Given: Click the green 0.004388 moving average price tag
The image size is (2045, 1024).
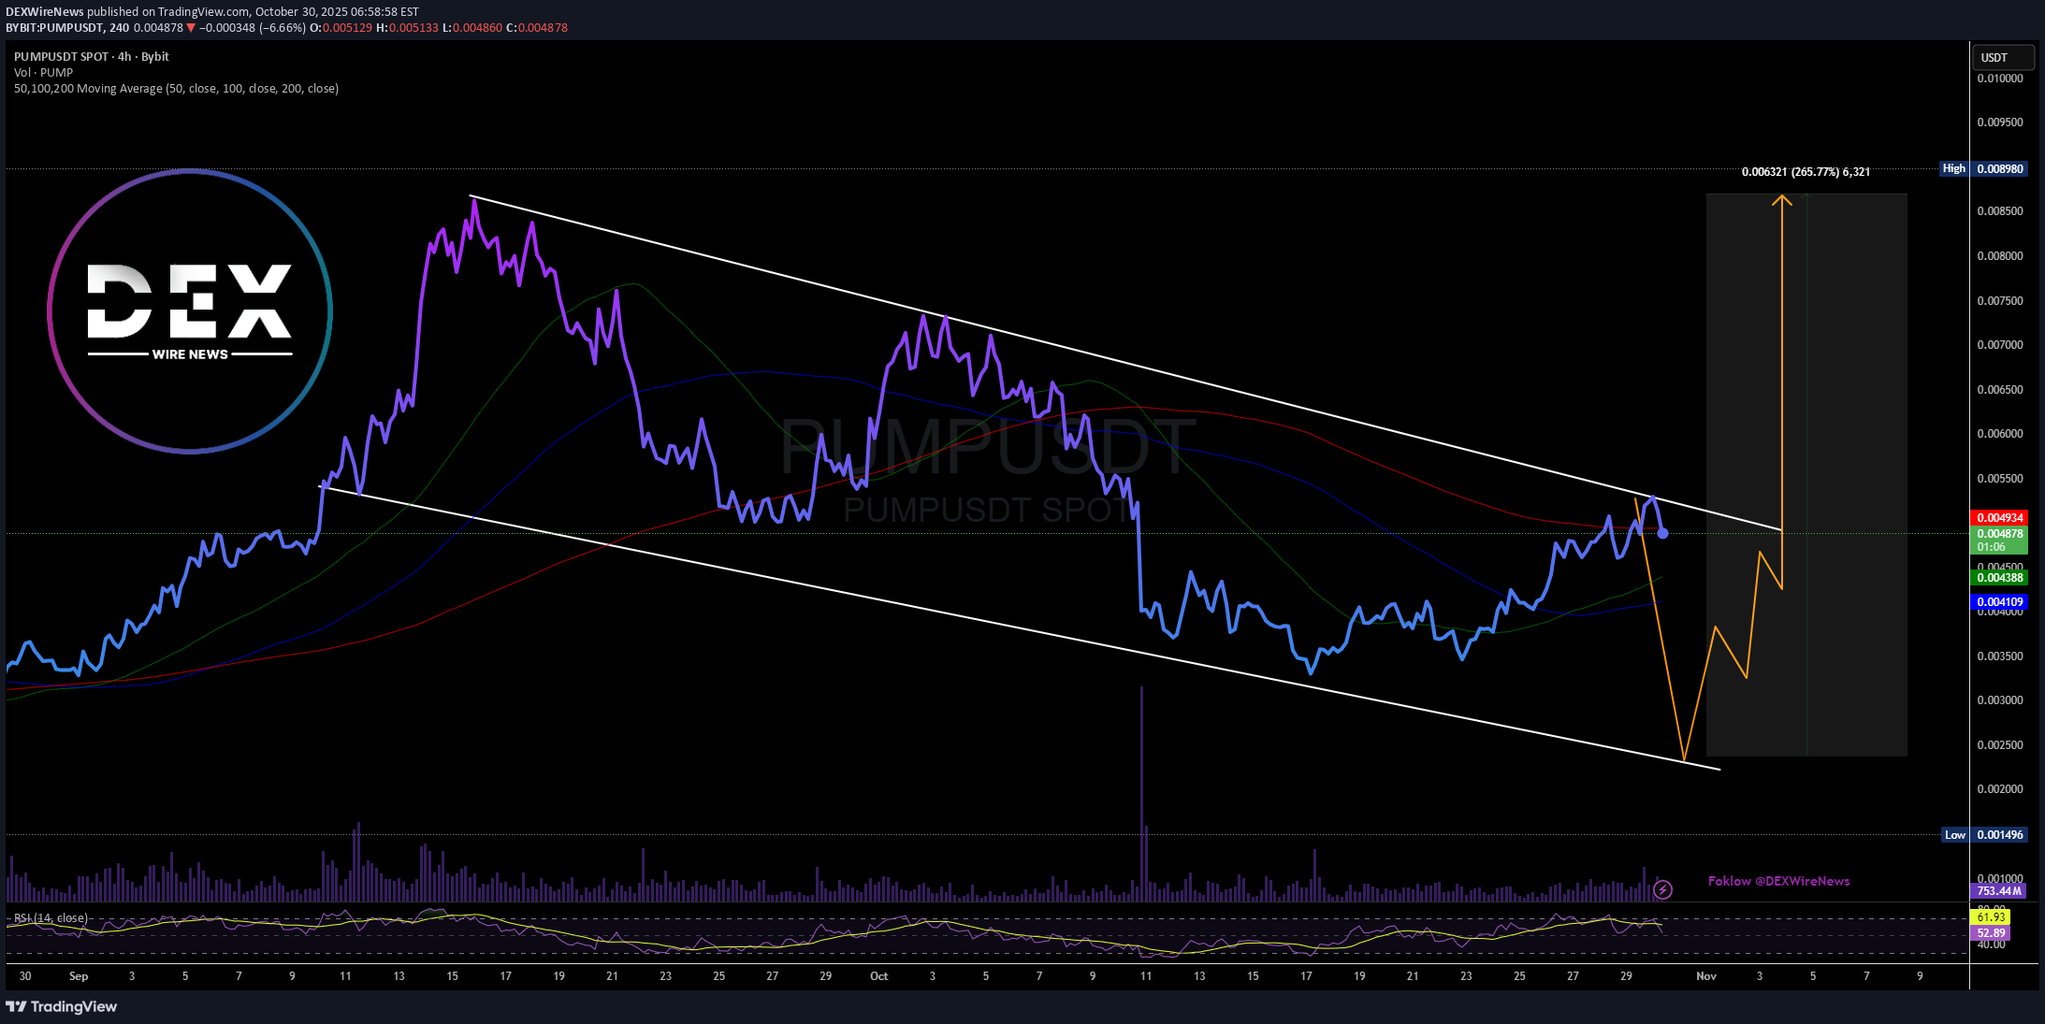Looking at the screenshot, I should click(x=1999, y=578).
